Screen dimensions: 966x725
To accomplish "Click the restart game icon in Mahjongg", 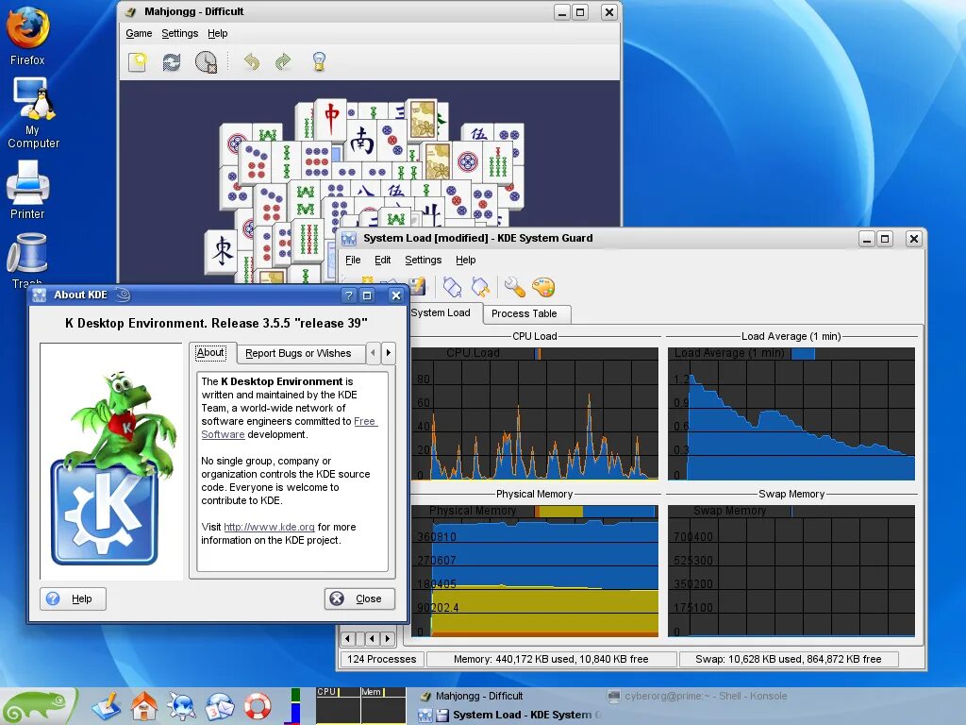I will click(172, 61).
